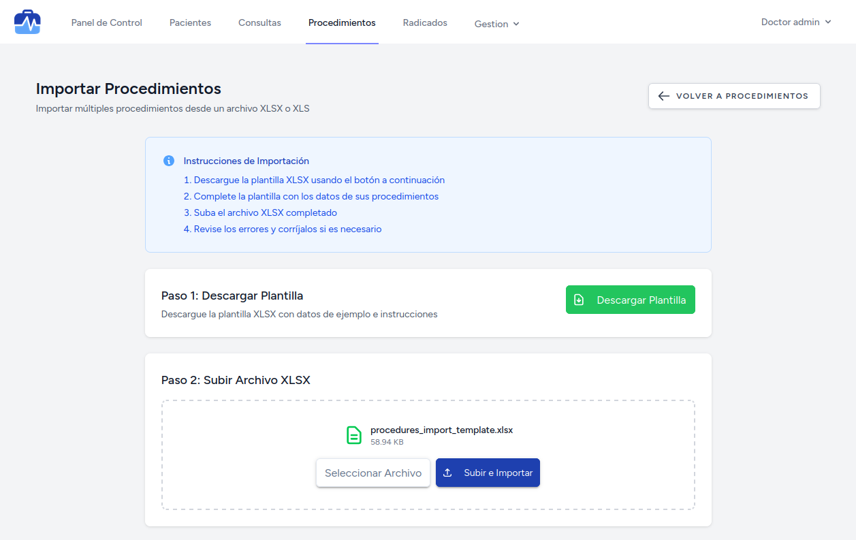Click the medical briefcase app logo
Viewport: 856px width, 540px height.
tap(27, 22)
